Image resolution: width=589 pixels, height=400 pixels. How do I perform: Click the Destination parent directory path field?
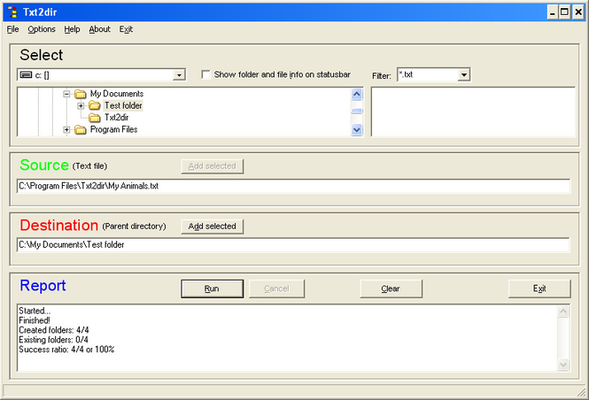(x=293, y=244)
